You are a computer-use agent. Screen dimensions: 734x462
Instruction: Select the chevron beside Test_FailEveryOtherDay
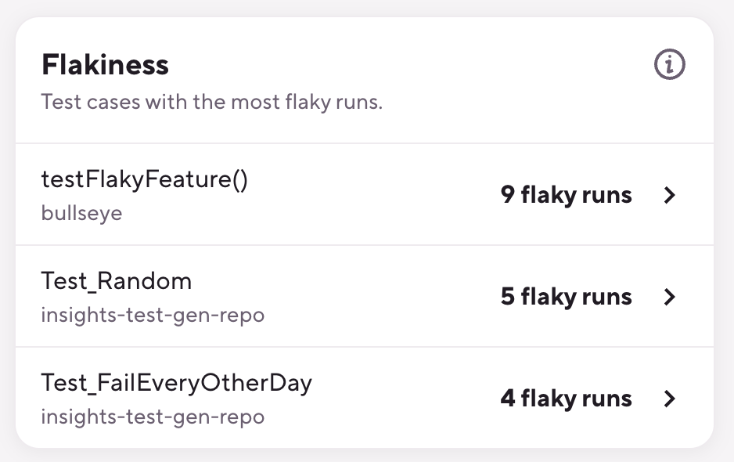670,399
